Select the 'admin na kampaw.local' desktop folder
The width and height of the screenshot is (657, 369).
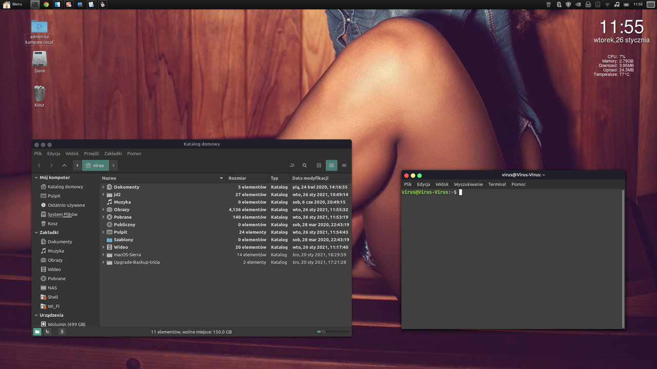point(40,32)
